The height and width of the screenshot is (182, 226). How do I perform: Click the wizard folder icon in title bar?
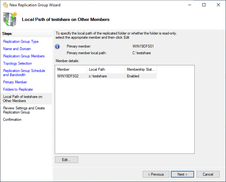point(5,5)
